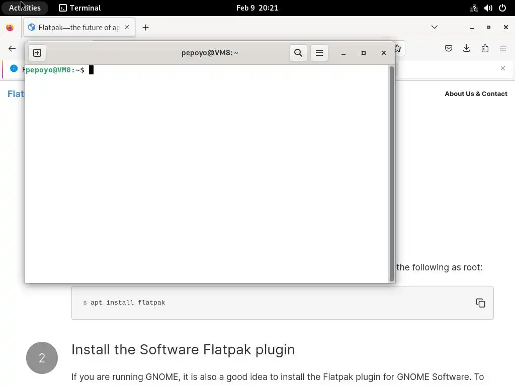Image resolution: width=515 pixels, height=386 pixels.
Task: Click the network status icon
Action: coord(474,8)
